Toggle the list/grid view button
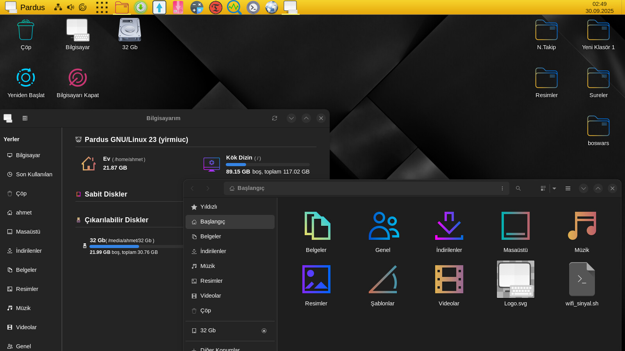Screen dimensions: 625x351 pyautogui.click(x=543, y=188)
